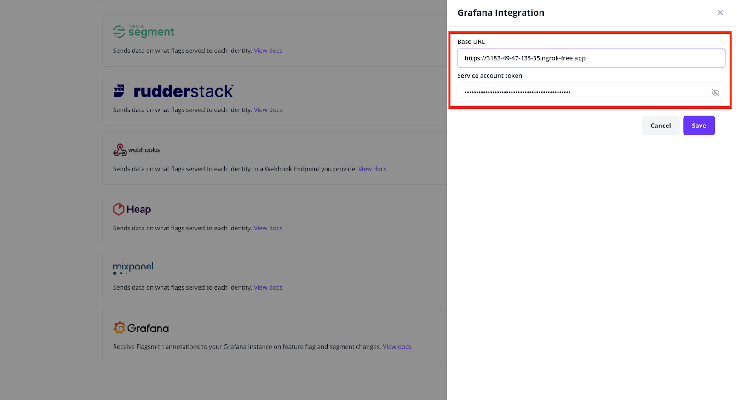Open View docs link for Segment

[x=268, y=51]
